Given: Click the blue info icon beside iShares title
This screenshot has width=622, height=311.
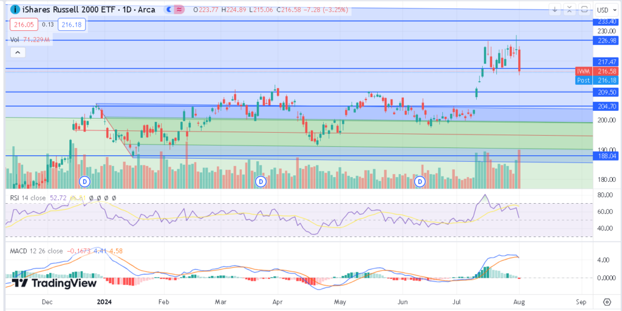Looking at the screenshot, I should coord(15,10).
